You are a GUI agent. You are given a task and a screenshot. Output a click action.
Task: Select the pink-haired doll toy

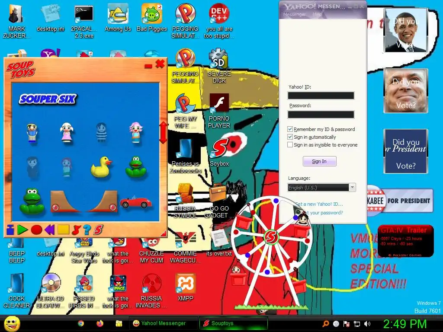point(136,132)
